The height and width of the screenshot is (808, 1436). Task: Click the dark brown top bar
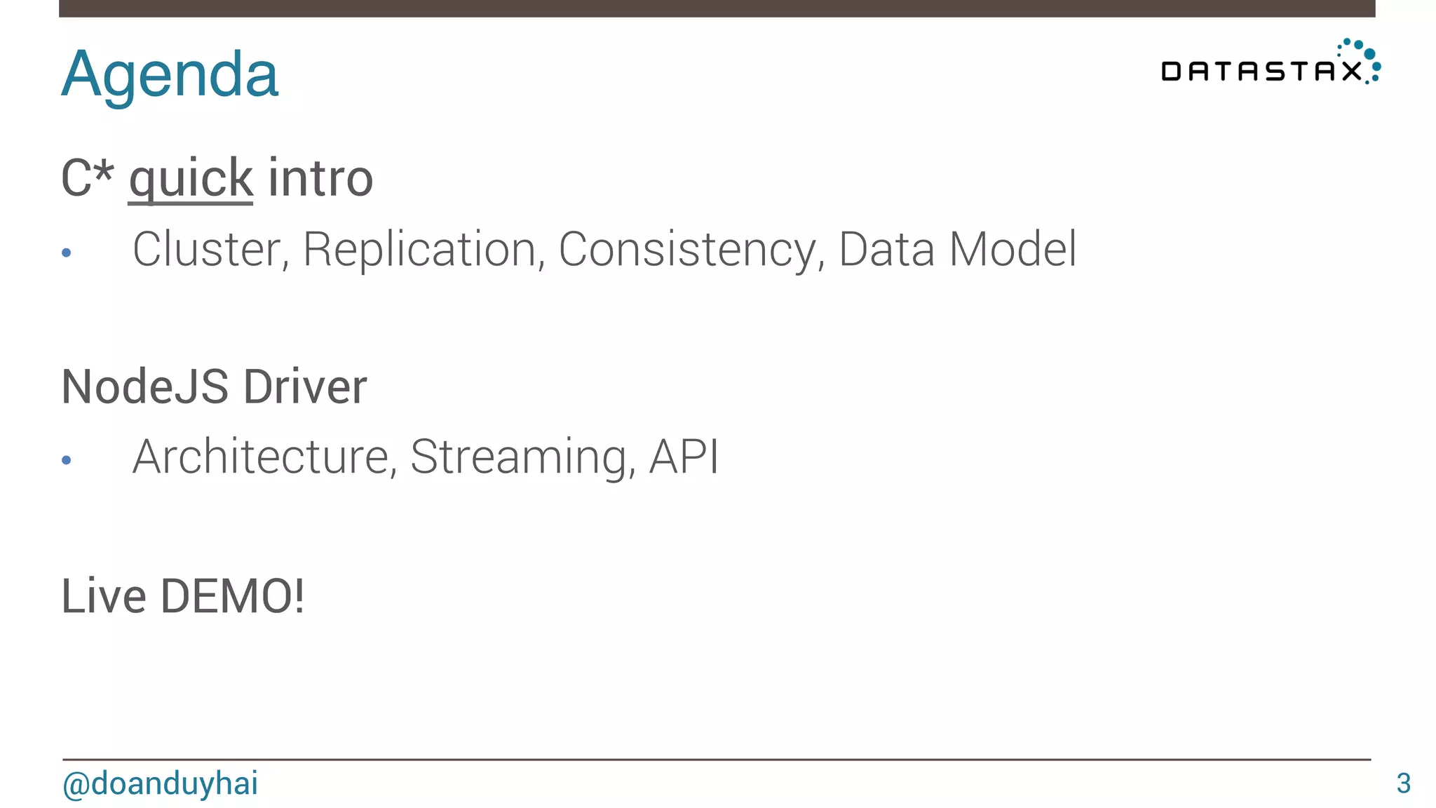[x=717, y=8]
